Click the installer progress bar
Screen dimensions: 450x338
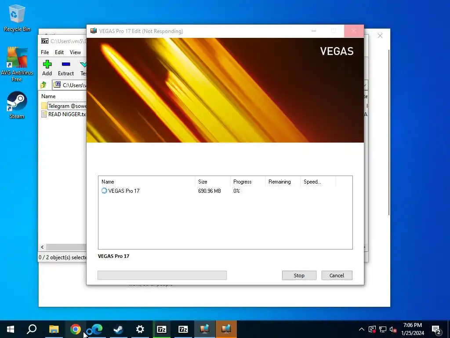click(162, 276)
